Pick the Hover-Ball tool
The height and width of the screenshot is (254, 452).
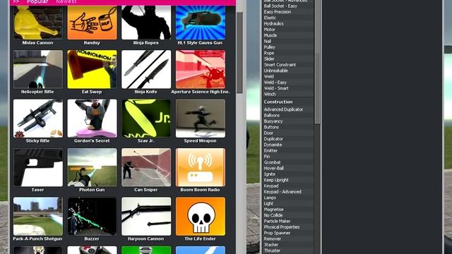coord(274,168)
